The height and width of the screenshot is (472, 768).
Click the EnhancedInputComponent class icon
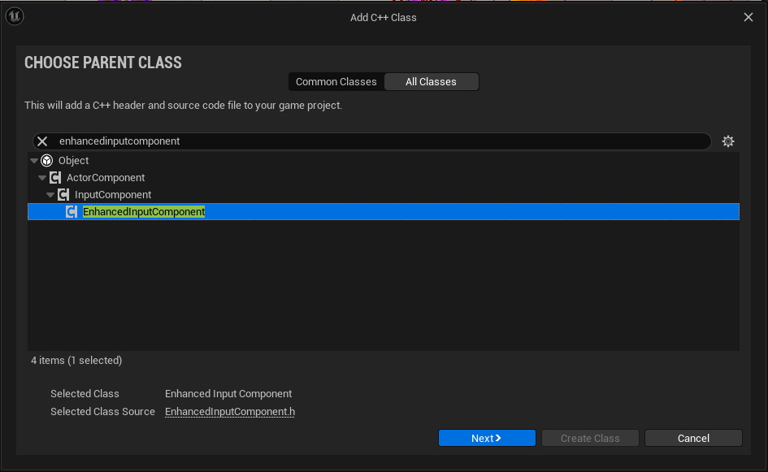coord(72,211)
